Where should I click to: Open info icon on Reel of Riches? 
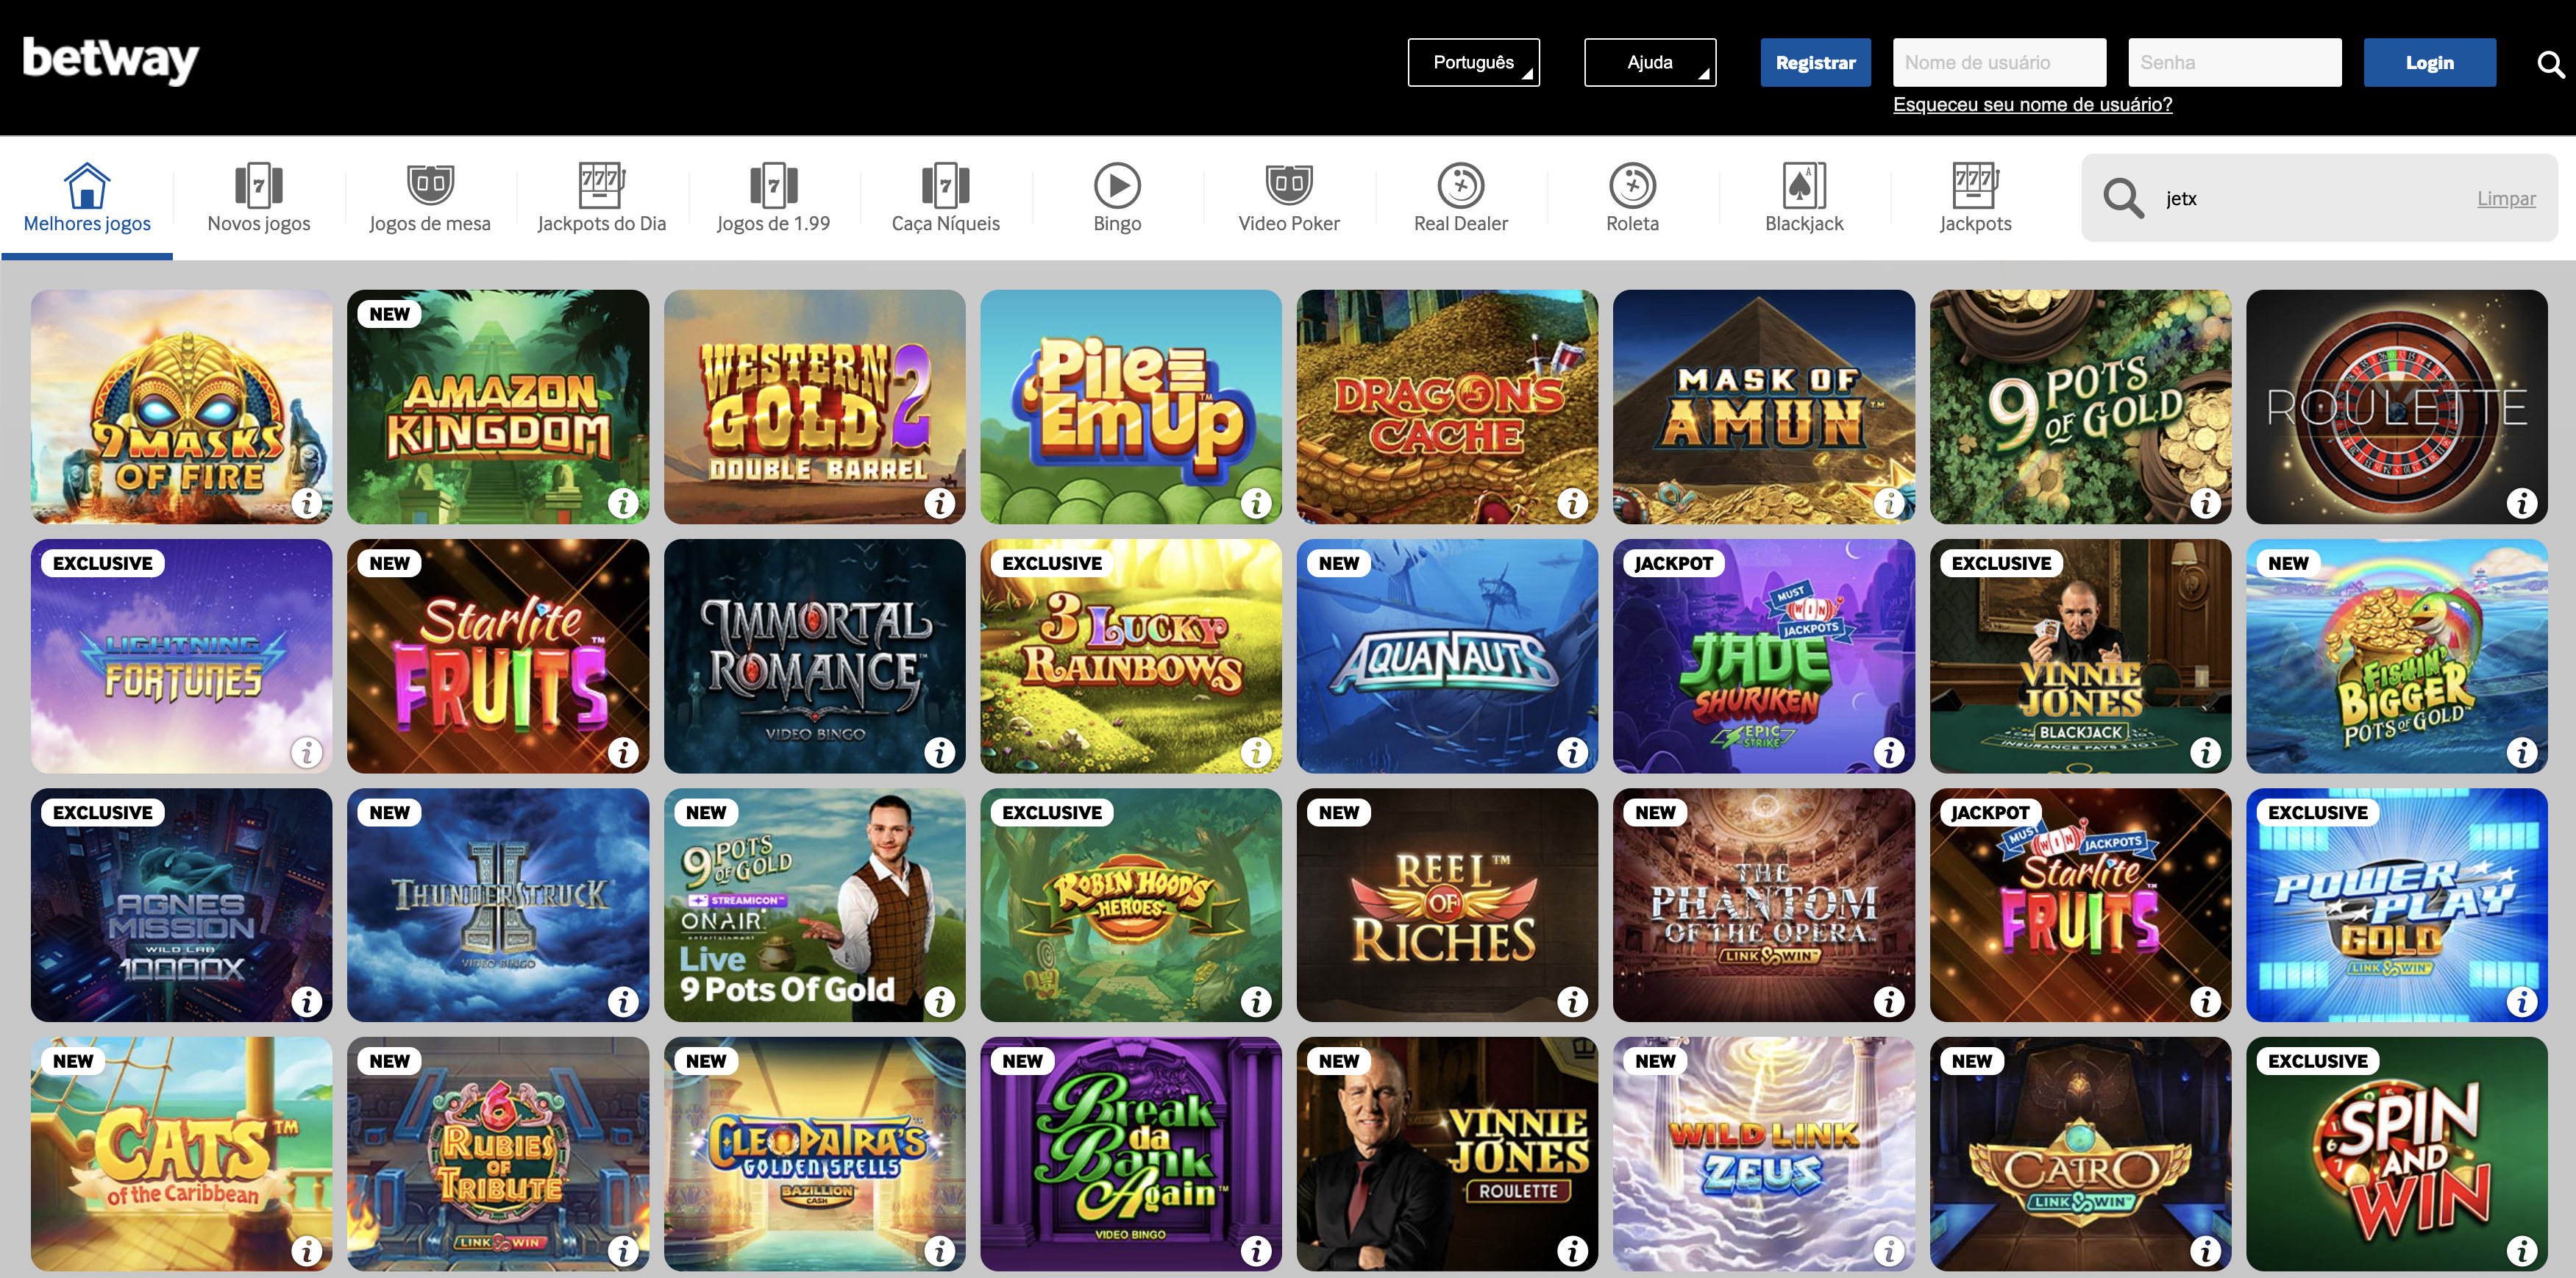(x=1572, y=1001)
